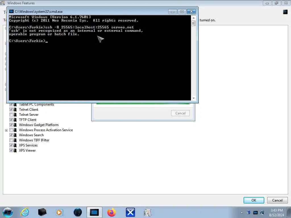Screen dimensions: 291x218
Task: Open the Start menu orb
Action: click(8, 212)
